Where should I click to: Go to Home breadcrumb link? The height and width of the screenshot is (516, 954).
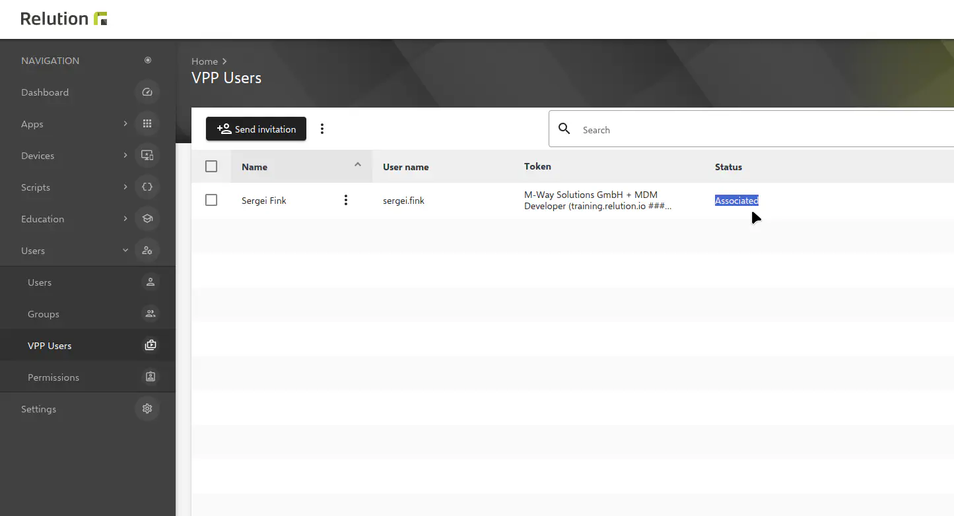205,61
